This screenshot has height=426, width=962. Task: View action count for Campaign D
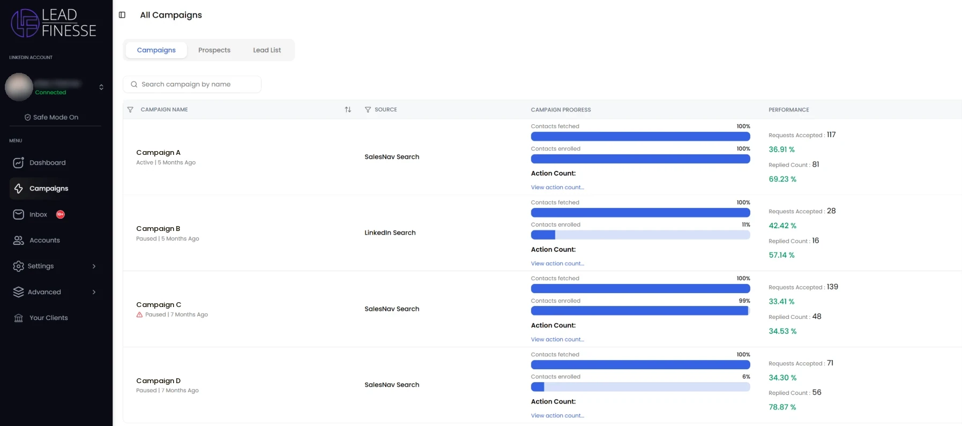pyautogui.click(x=557, y=416)
